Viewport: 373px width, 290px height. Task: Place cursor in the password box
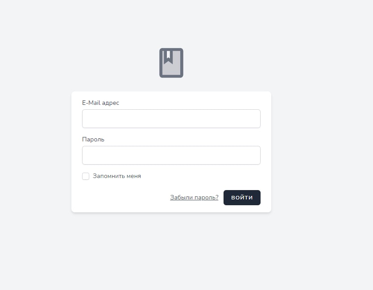pos(171,155)
